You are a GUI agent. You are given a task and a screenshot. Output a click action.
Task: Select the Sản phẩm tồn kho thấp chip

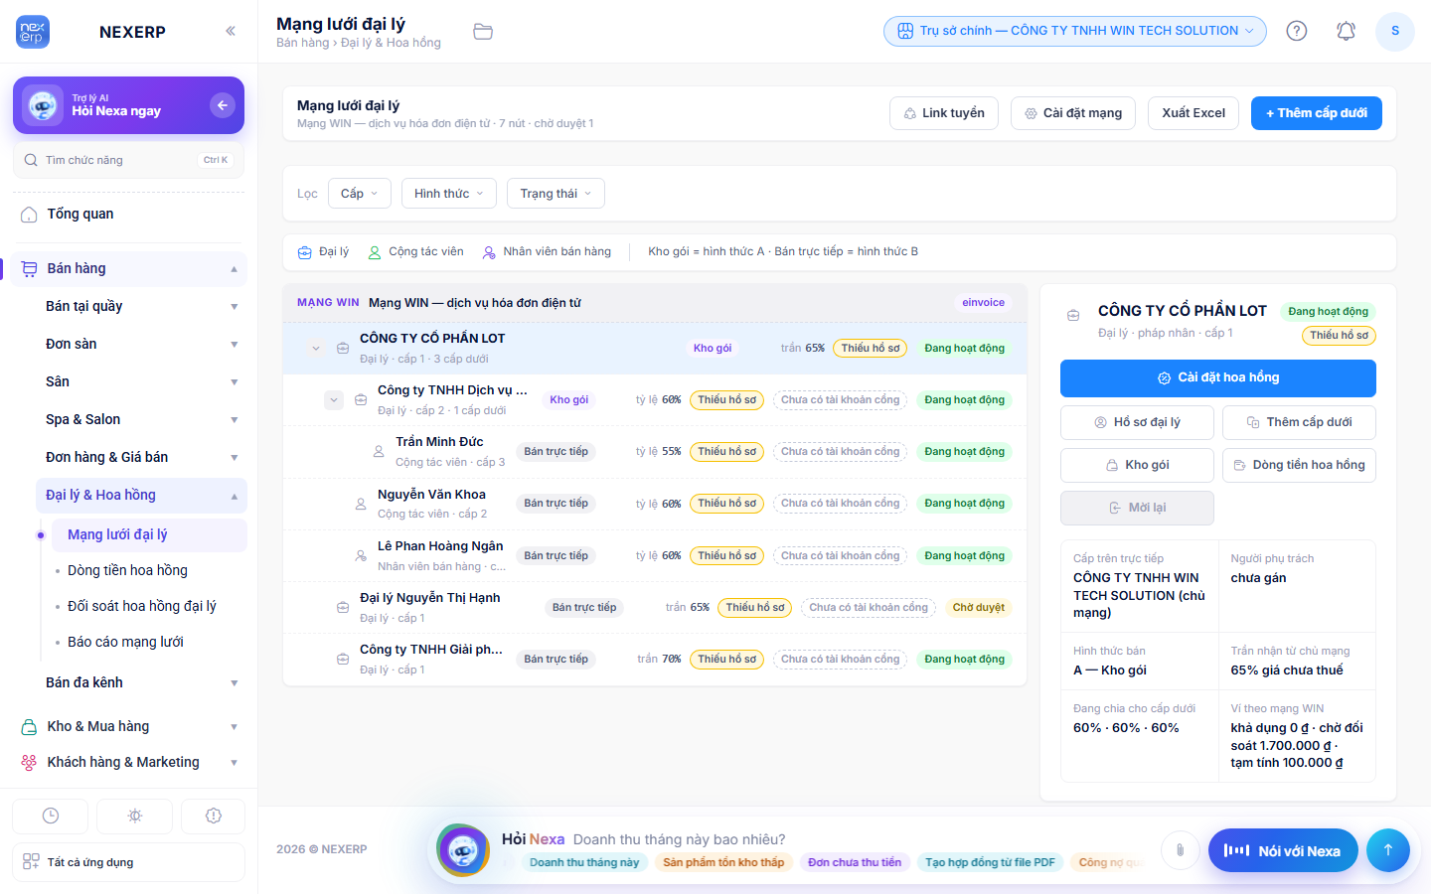point(723,862)
